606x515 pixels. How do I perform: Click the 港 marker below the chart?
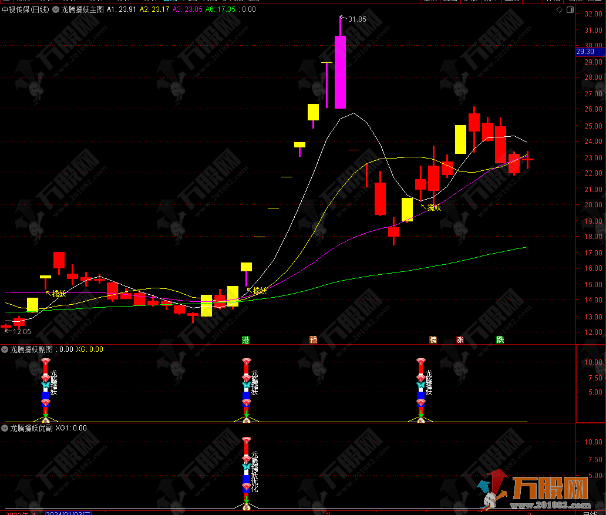[245, 340]
